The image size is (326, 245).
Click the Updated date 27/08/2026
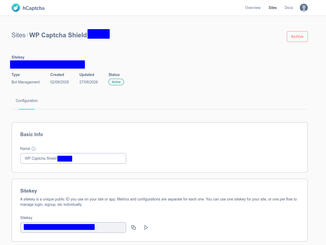tap(89, 82)
